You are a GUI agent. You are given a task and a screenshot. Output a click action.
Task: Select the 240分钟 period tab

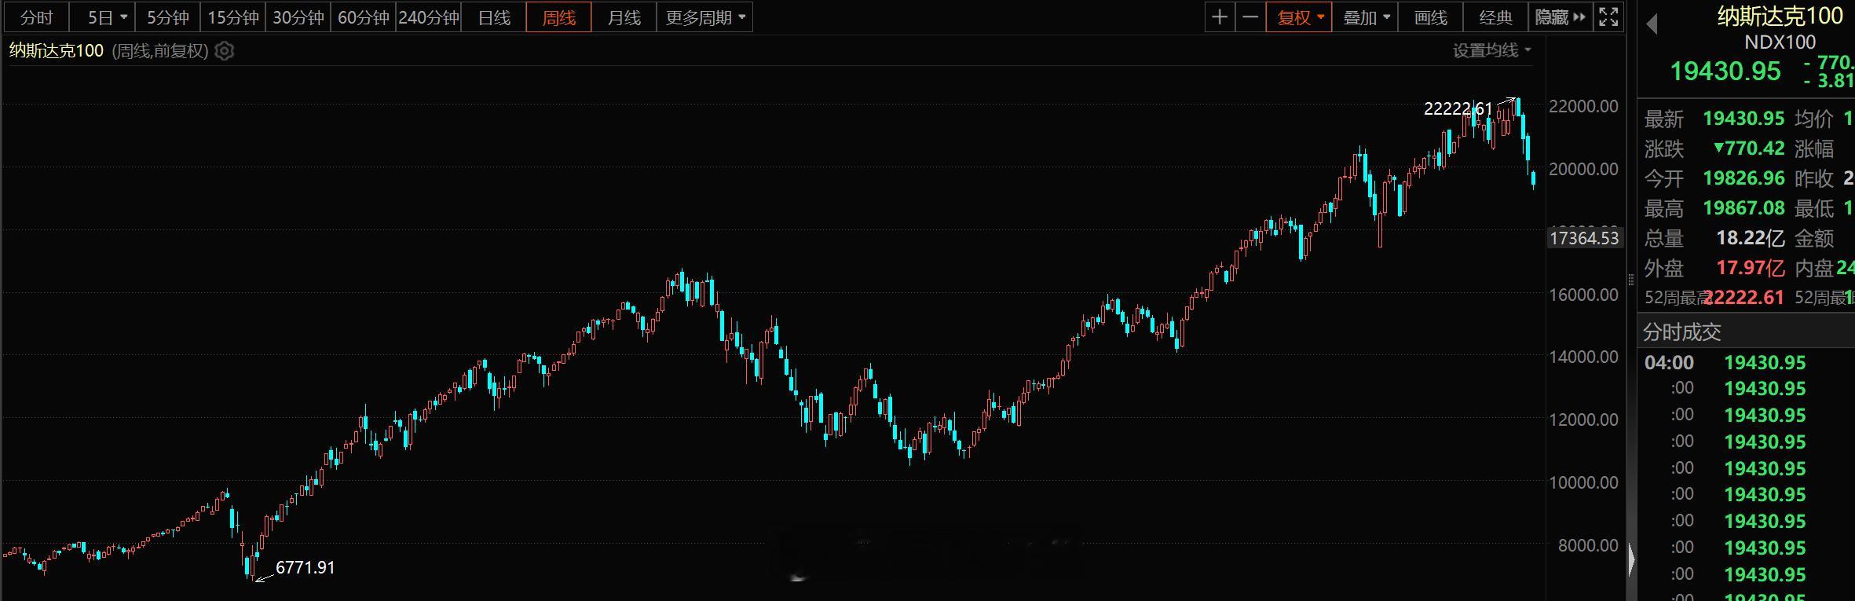429,17
